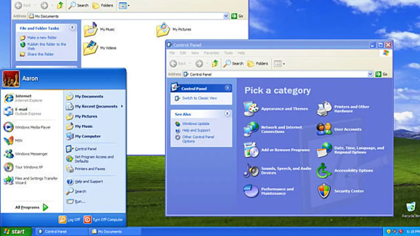The height and width of the screenshot is (236, 420).
Task: Click Make a new folder task link
Action: pos(42,38)
